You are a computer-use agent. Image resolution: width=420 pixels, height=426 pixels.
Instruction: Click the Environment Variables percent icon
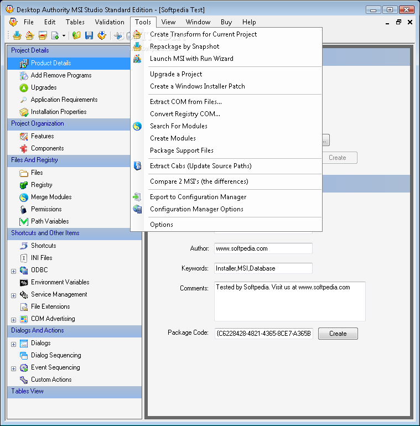point(24,282)
